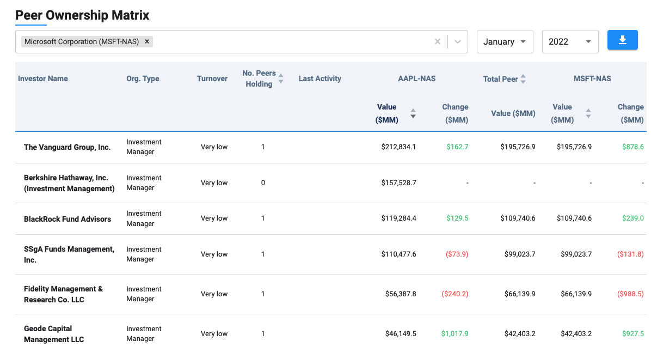Expand the company selector chevron
The width and height of the screenshot is (651, 353).
[457, 41]
